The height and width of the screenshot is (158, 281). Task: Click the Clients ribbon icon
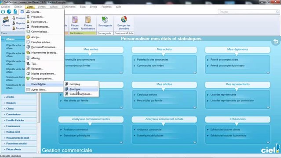click(6, 20)
